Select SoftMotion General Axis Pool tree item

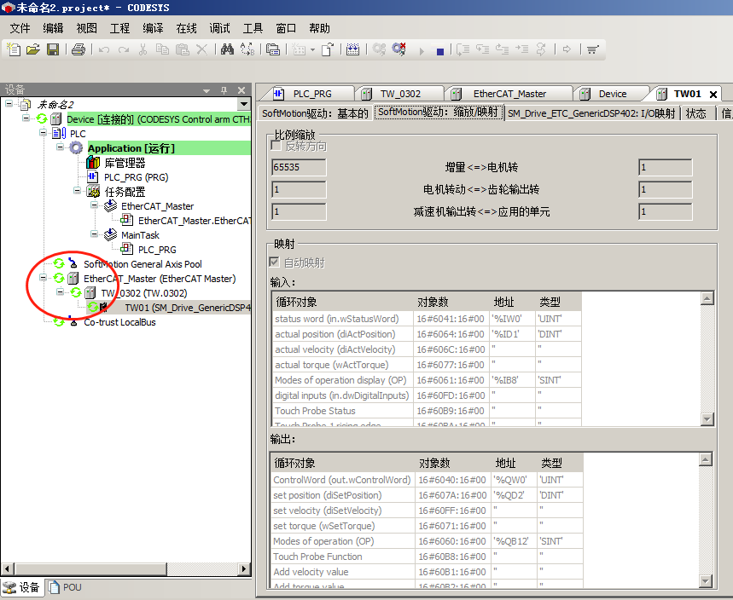point(143,264)
